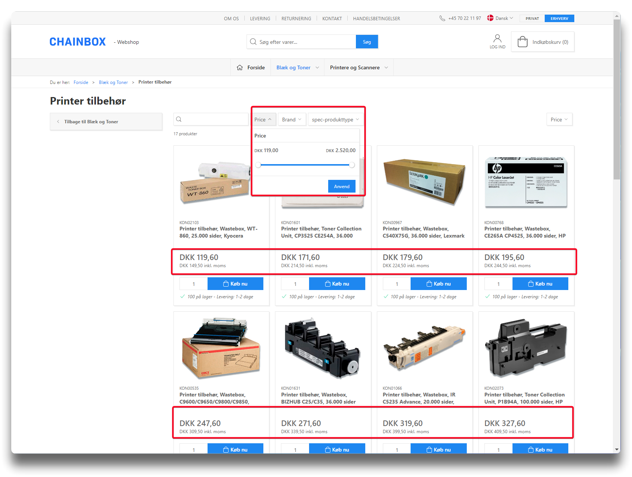Click Køb nu for Kyocera WT-860 wastebox
632x477 pixels.
[x=235, y=284]
